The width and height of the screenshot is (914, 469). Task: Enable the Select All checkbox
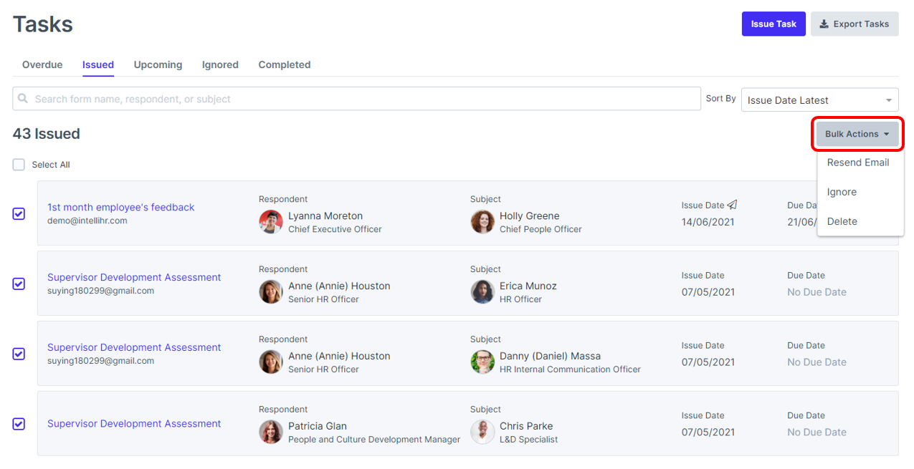[x=18, y=164]
